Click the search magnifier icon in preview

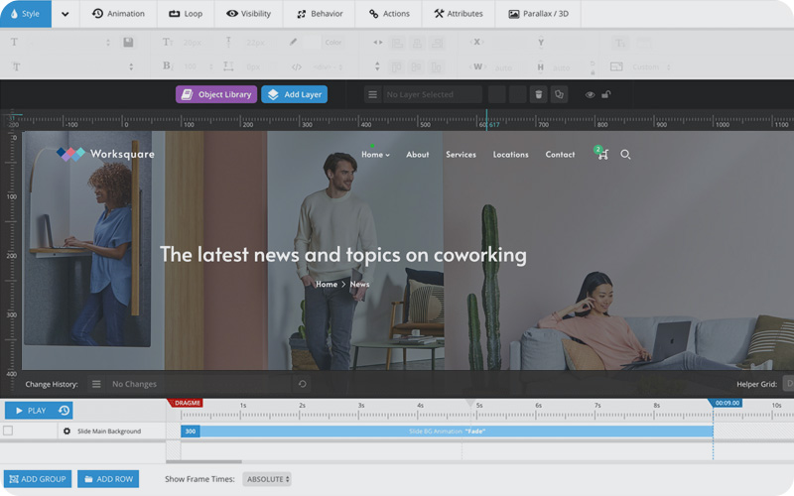625,155
